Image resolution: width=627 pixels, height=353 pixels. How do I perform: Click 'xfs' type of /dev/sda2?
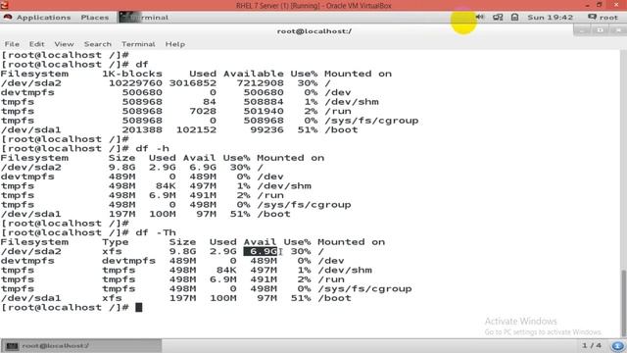112,251
